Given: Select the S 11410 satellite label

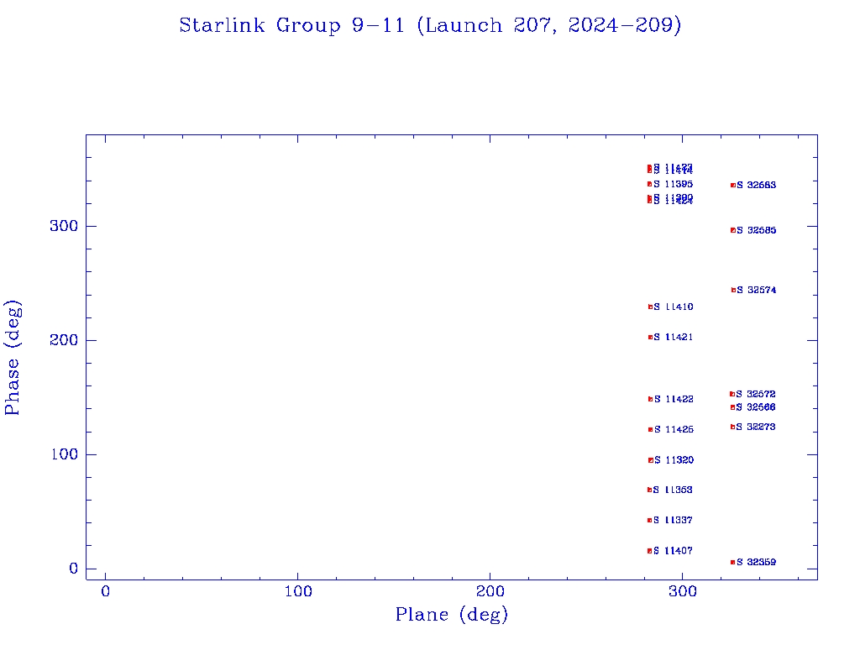Looking at the screenshot, I should pyautogui.click(x=674, y=307).
